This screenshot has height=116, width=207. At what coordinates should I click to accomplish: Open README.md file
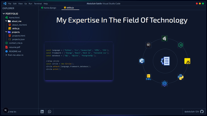tap(15, 52)
